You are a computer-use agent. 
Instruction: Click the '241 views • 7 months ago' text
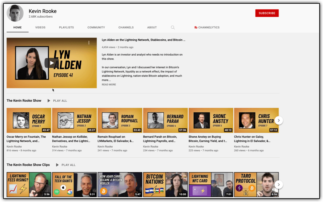pyautogui.click(x=113, y=150)
